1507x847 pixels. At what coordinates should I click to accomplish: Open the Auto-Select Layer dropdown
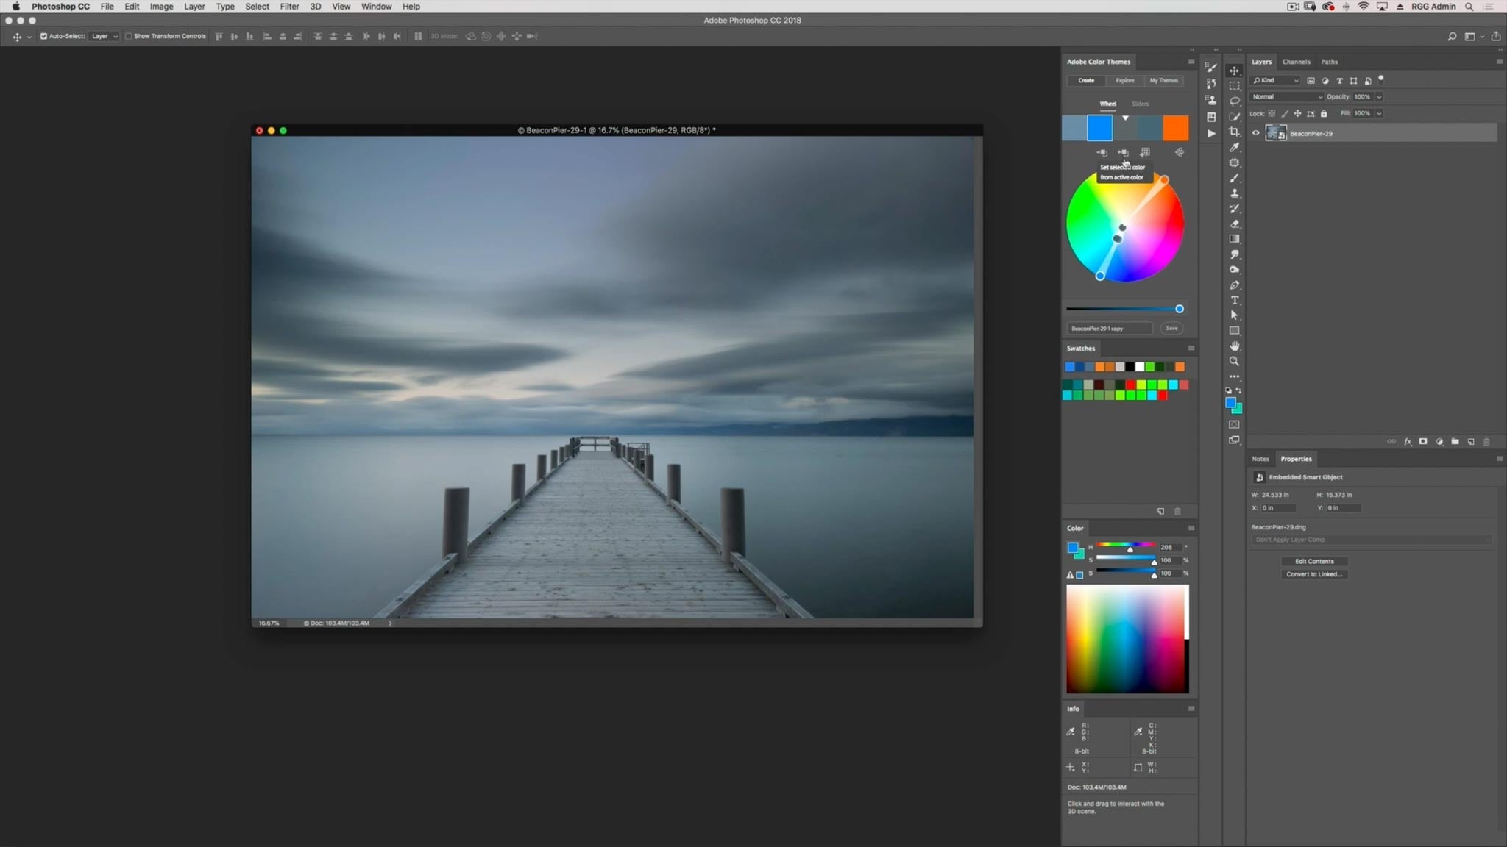coord(104,35)
